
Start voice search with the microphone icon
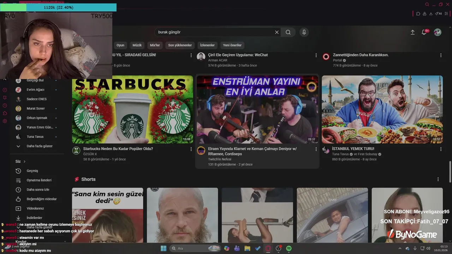[x=304, y=32]
